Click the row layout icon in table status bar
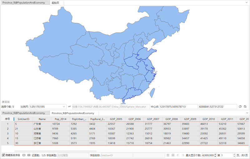Screen dimensions: 250x159 coord(173,155)
